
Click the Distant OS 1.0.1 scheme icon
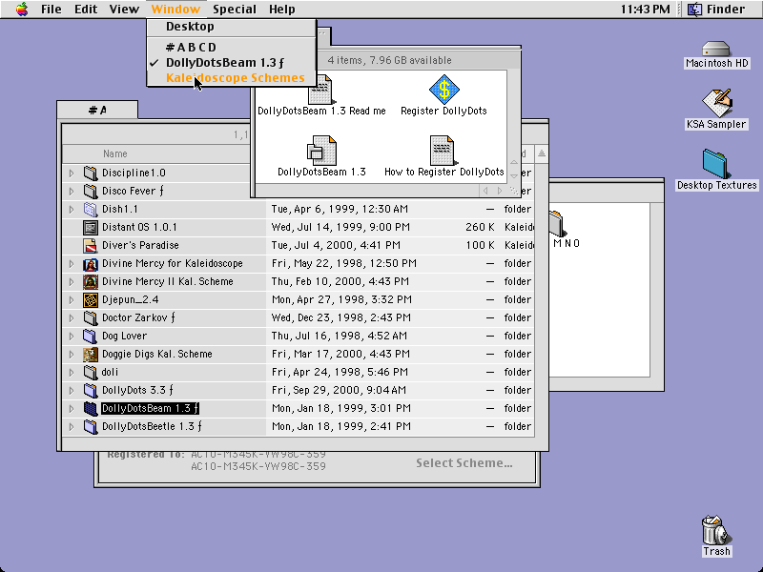pyautogui.click(x=90, y=227)
